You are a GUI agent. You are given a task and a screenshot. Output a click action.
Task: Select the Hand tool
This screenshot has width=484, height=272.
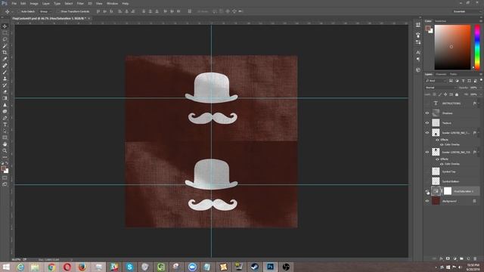(5, 144)
